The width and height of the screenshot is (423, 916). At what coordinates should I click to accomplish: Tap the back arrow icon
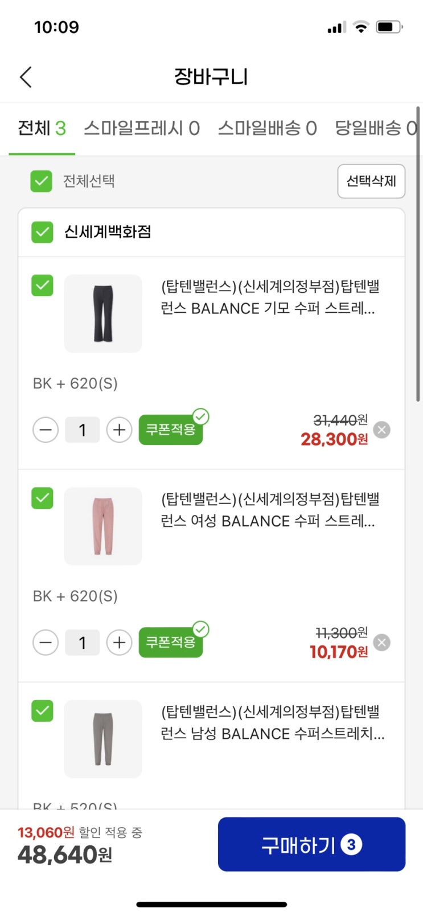[26, 77]
